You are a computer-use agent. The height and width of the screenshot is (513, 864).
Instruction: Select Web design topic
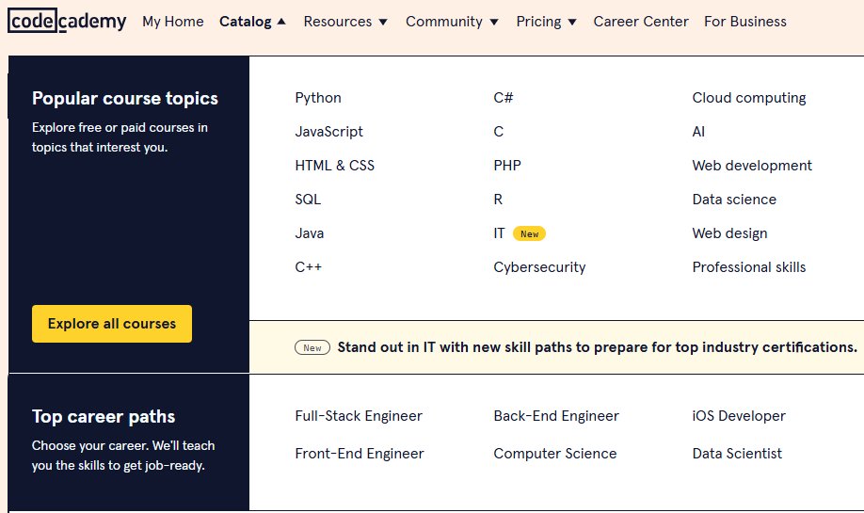tap(729, 233)
